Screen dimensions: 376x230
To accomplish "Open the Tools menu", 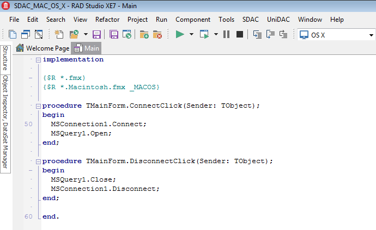I will pyautogui.click(x=226, y=20).
